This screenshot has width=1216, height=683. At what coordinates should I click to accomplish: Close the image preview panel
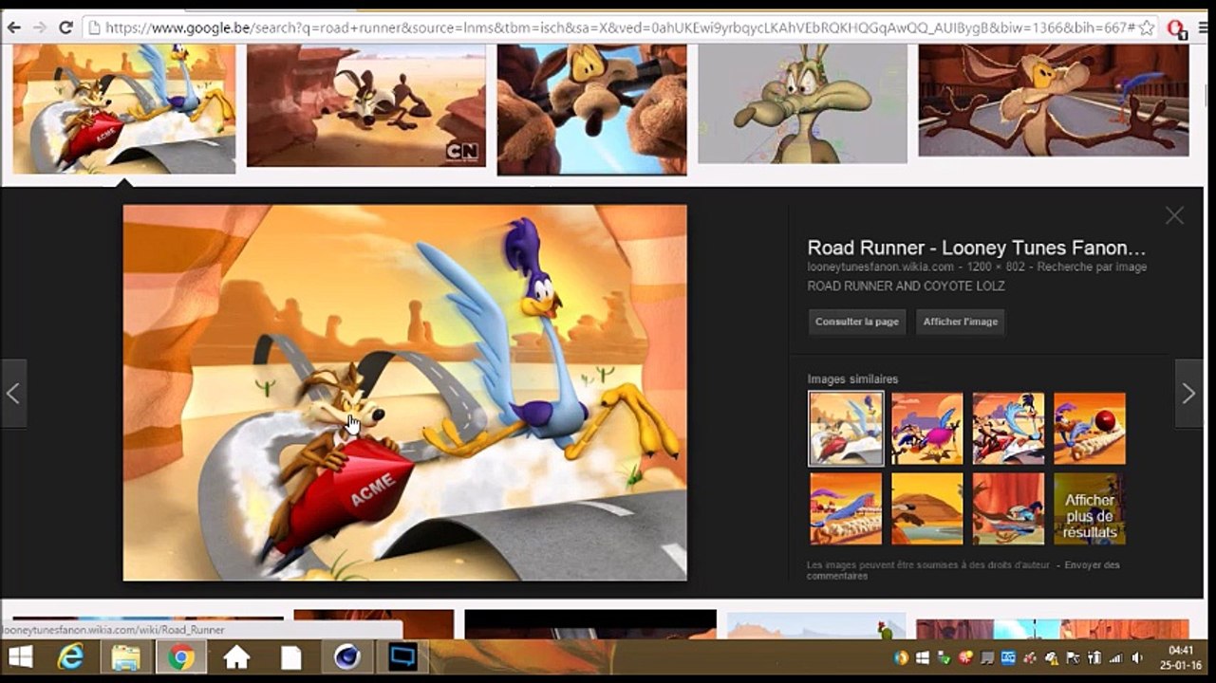(x=1174, y=215)
